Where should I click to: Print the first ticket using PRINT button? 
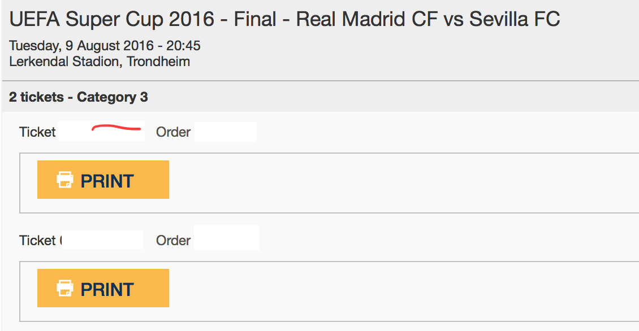[x=103, y=180]
